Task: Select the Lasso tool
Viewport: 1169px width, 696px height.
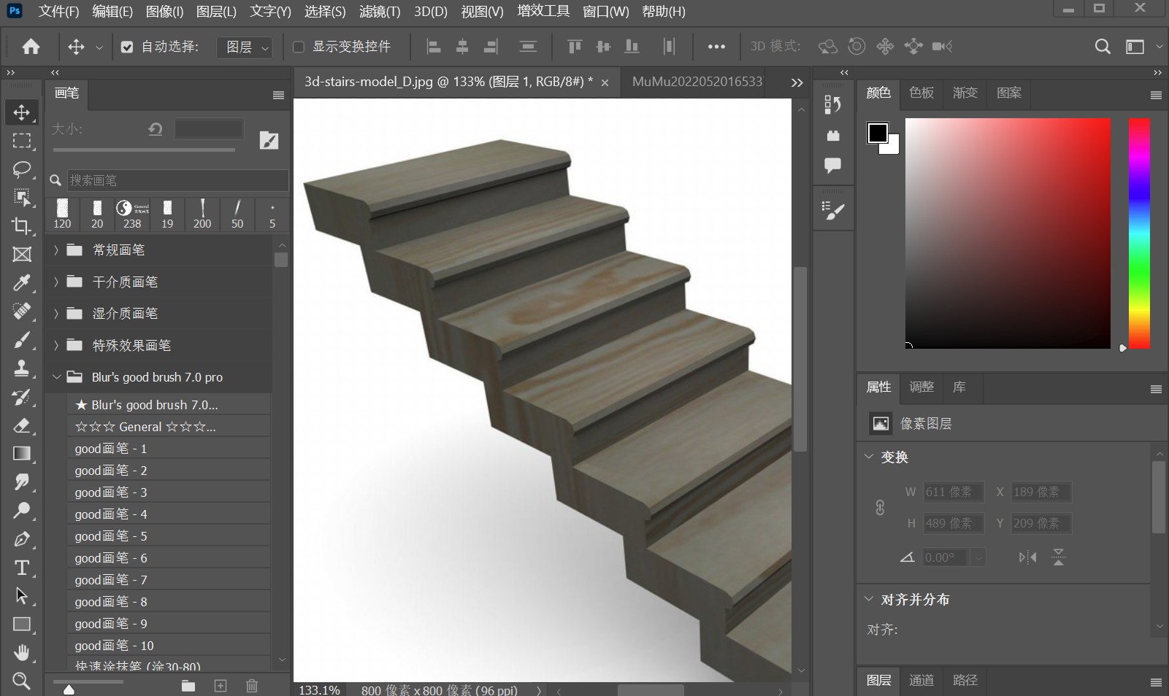Action: pyautogui.click(x=22, y=169)
